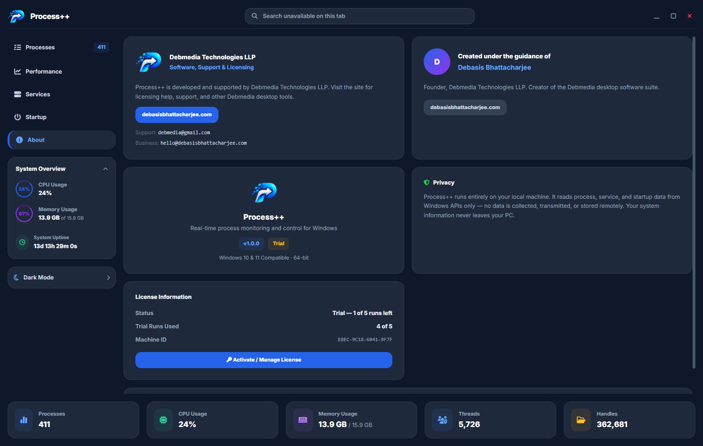The image size is (703, 446).
Task: Click Activate / Manage License button
Action: (x=264, y=360)
